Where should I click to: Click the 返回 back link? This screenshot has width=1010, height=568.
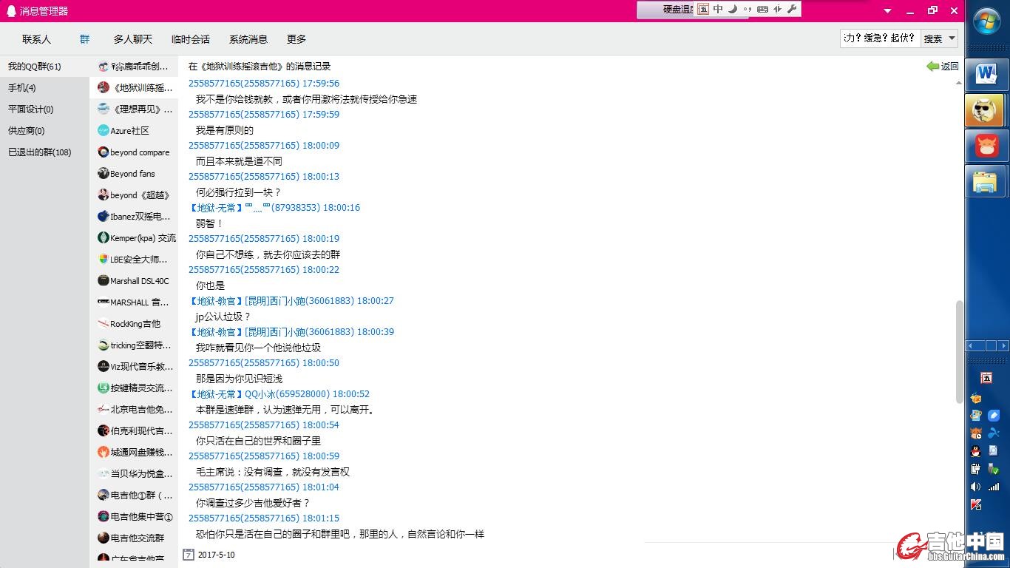[x=943, y=67]
